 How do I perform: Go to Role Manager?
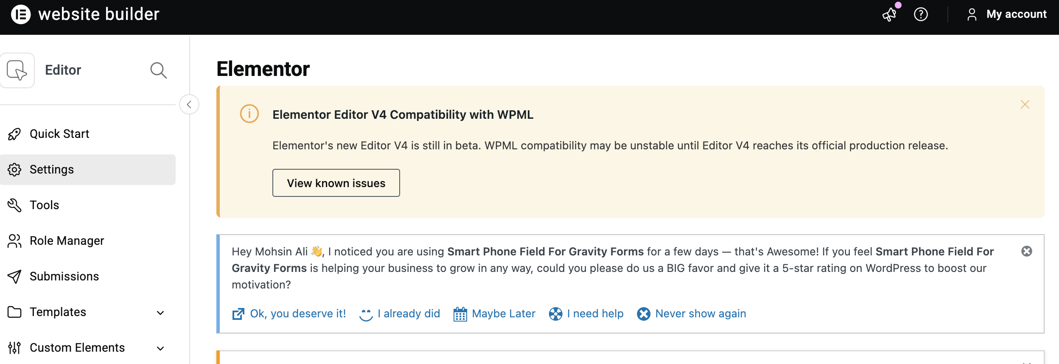coord(67,241)
